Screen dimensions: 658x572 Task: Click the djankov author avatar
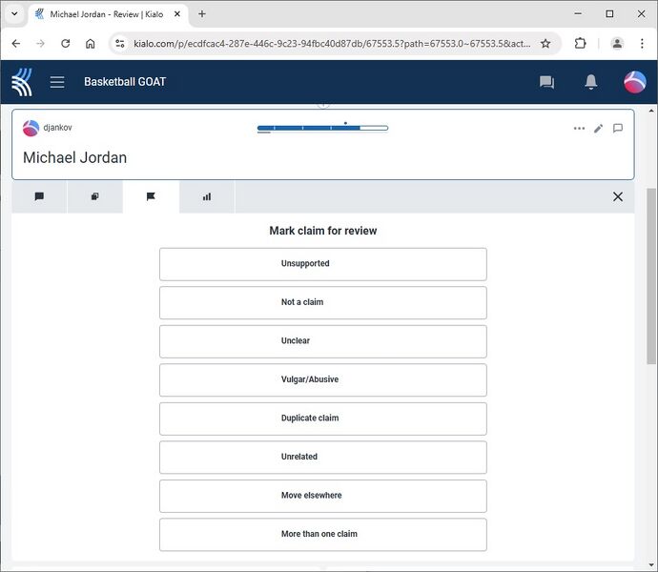pyautogui.click(x=31, y=128)
